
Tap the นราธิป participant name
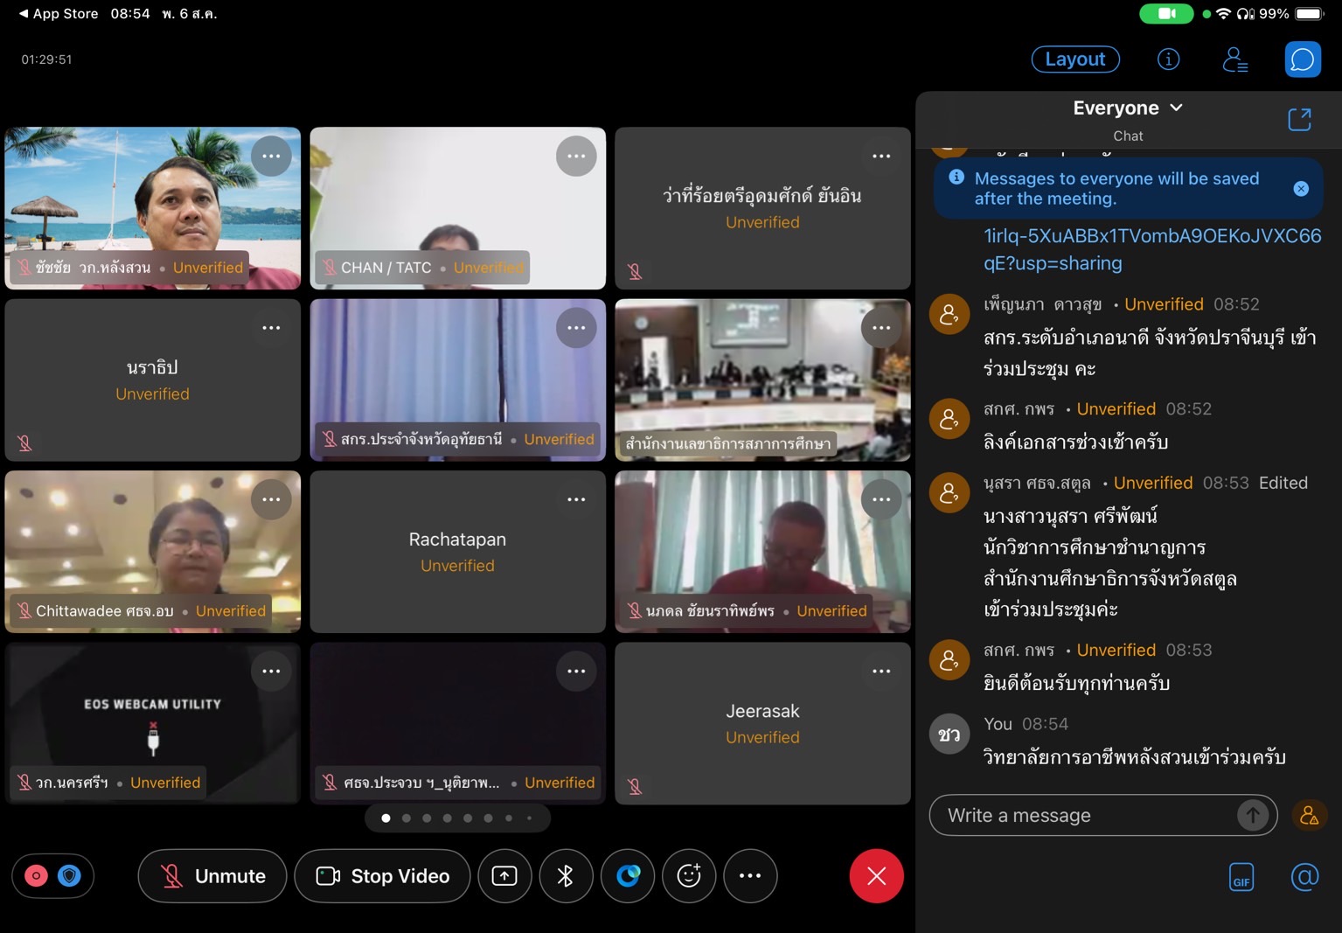coord(152,367)
